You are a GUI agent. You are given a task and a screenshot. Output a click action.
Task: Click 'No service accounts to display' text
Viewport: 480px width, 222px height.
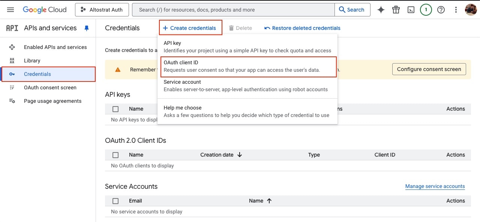coord(147,212)
